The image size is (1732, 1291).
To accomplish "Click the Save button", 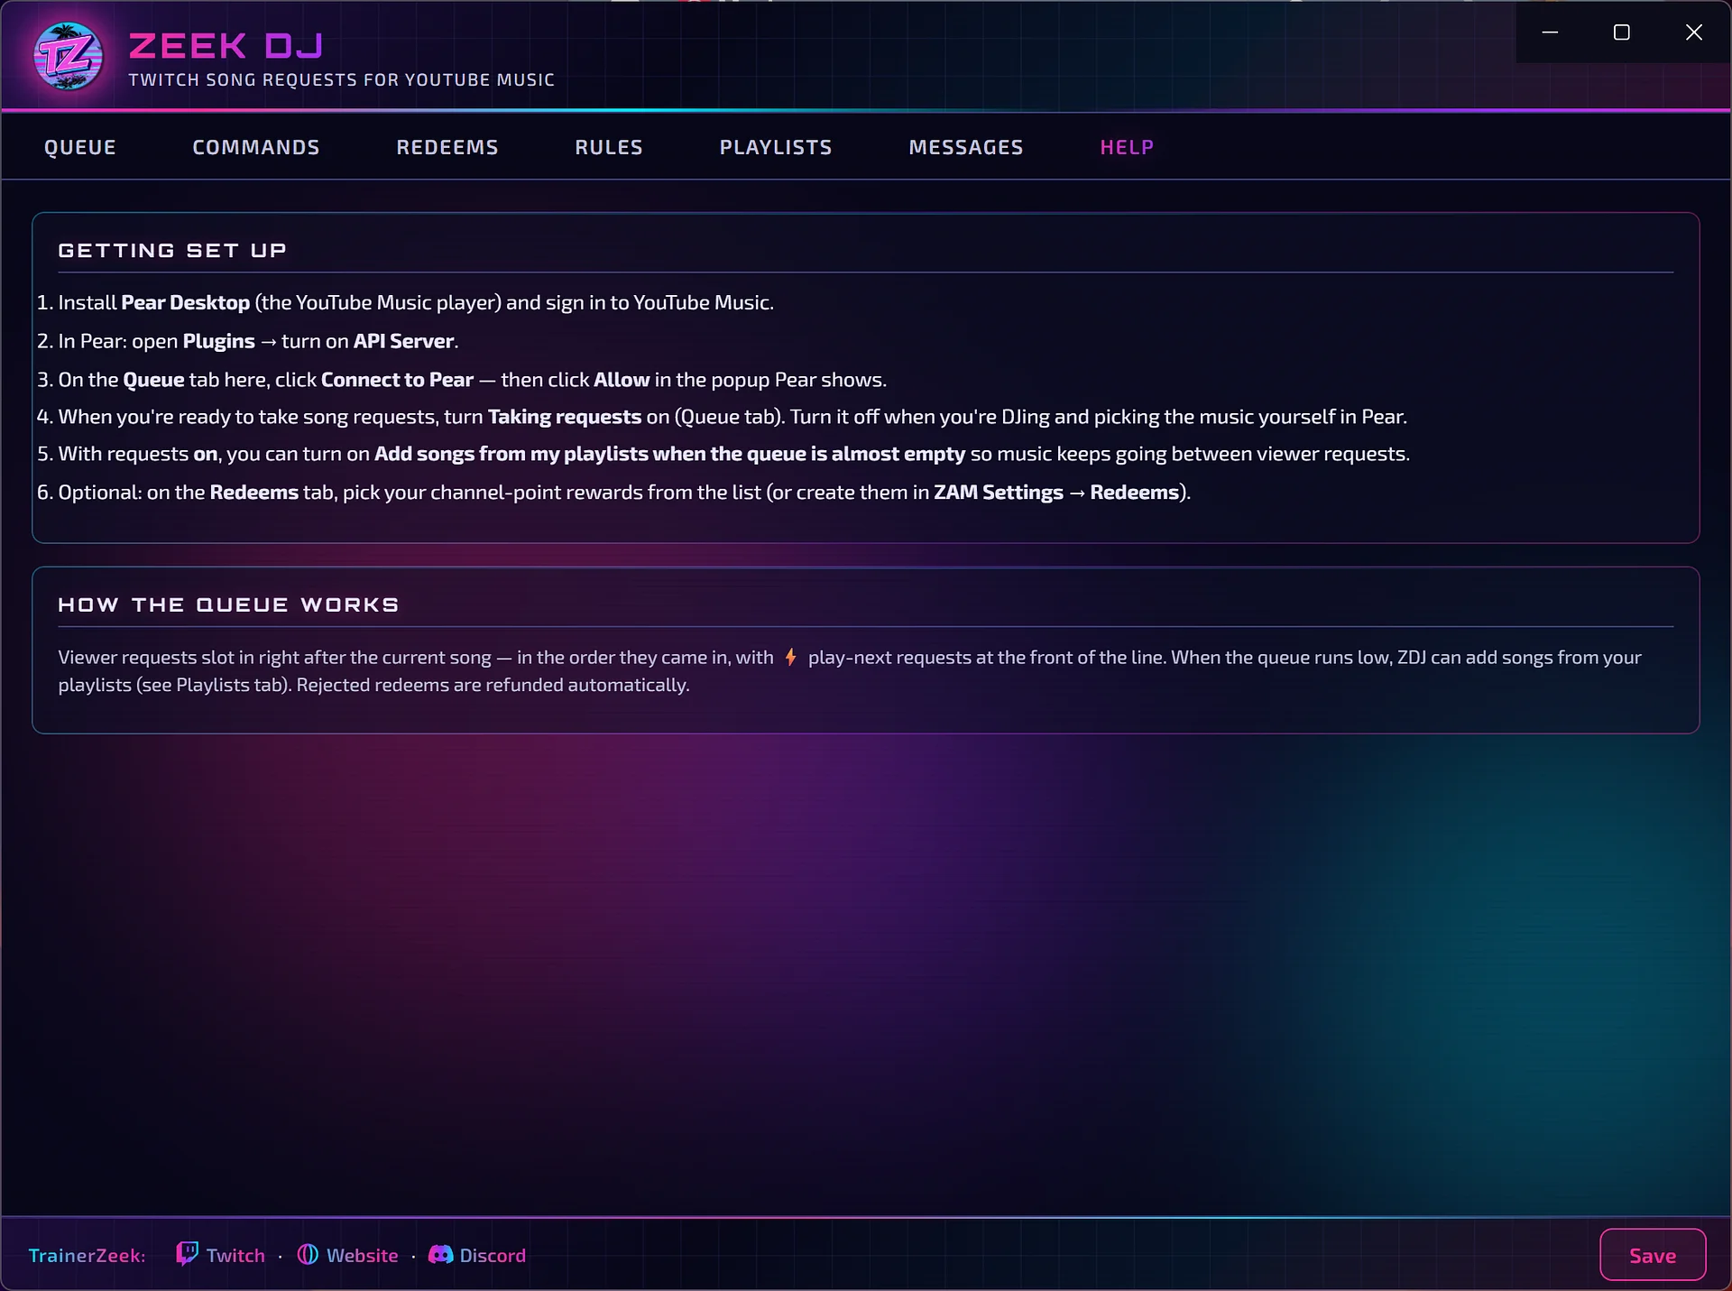I will point(1653,1255).
